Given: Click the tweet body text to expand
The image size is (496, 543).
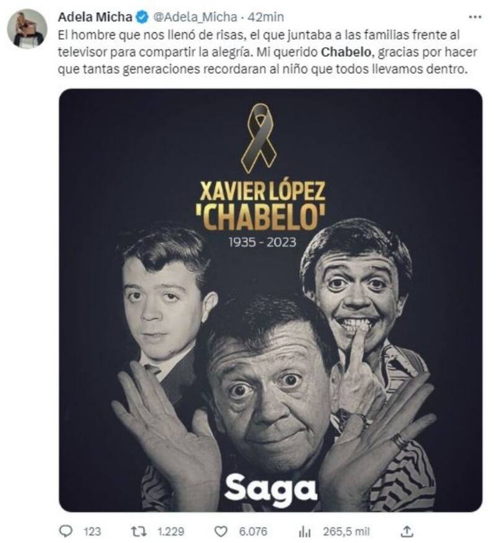Looking at the screenshot, I should 267,52.
